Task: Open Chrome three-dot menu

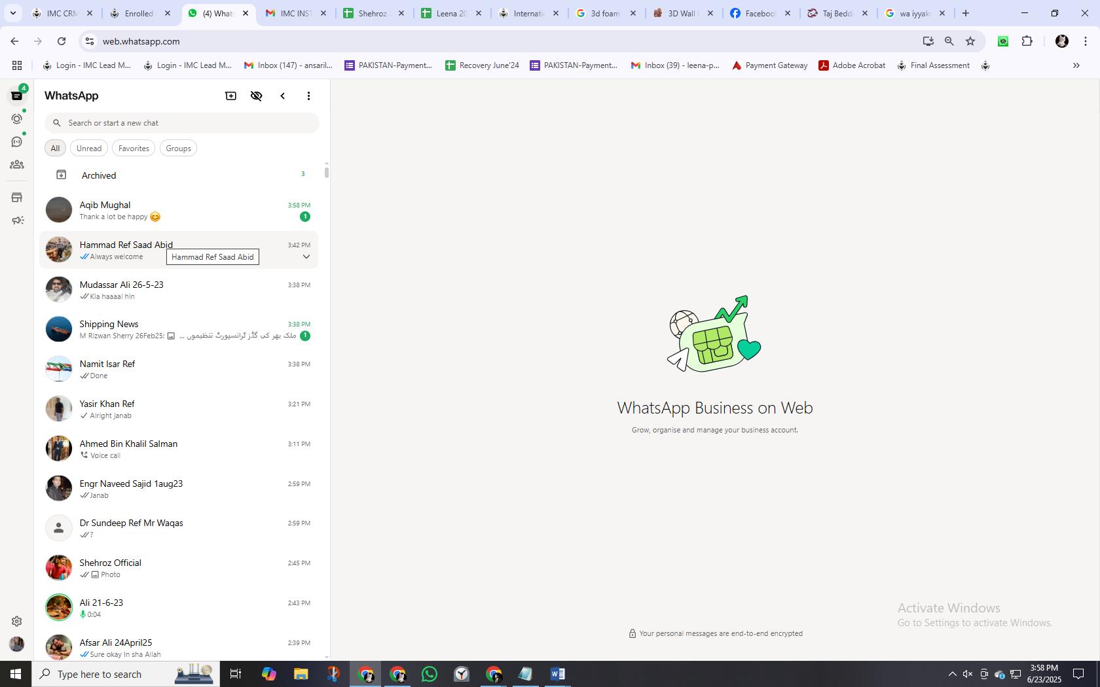Action: click(1086, 41)
